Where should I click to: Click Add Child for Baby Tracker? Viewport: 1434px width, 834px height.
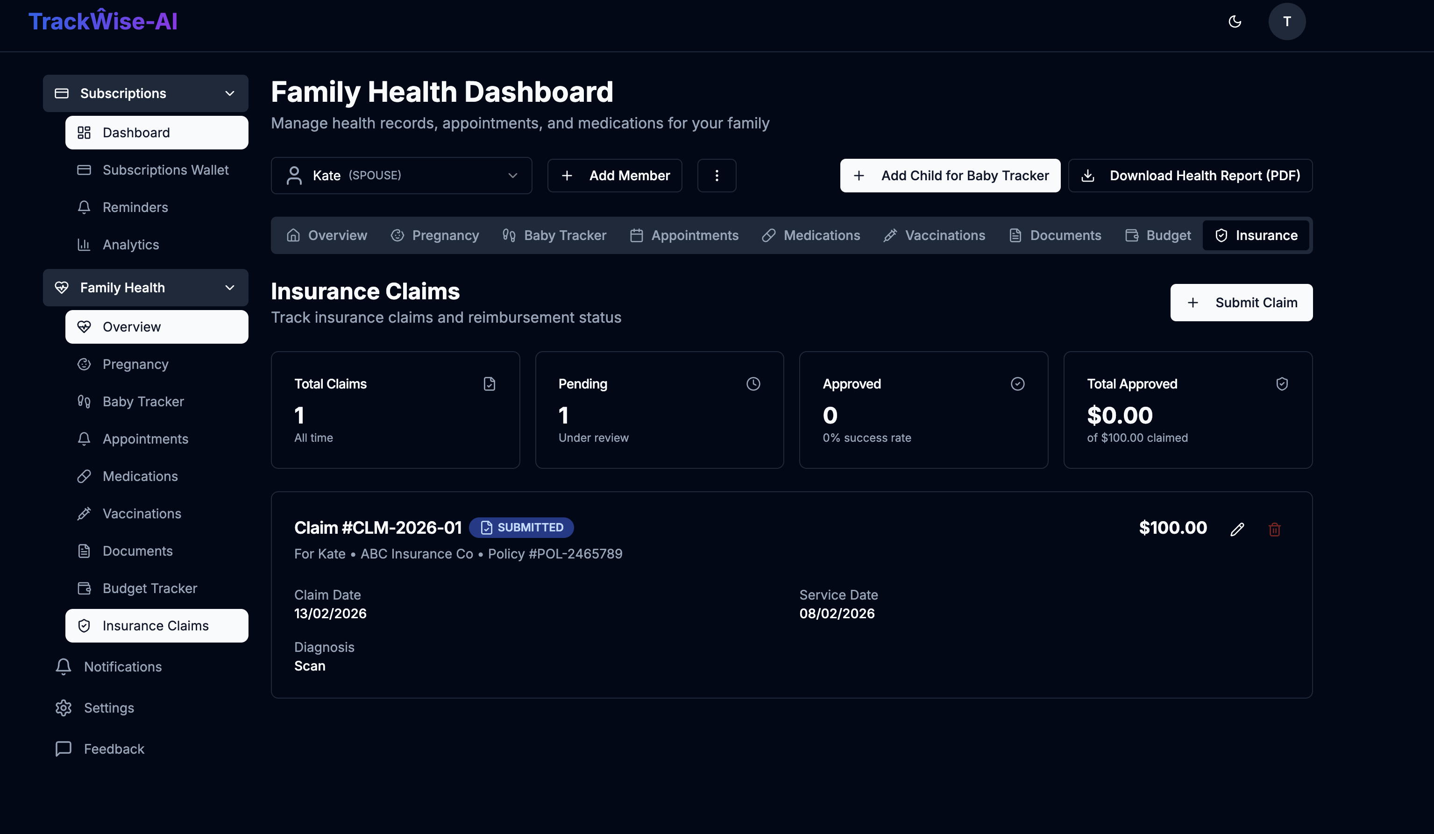point(949,175)
